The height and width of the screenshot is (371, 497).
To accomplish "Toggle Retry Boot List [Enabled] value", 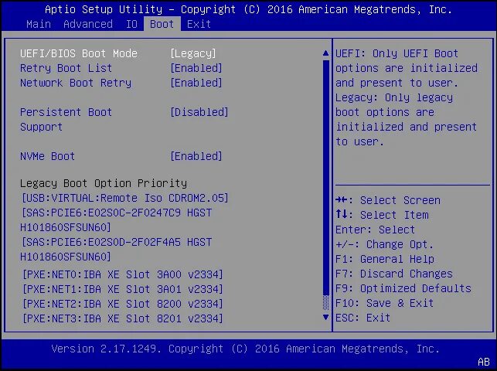I will pos(196,68).
